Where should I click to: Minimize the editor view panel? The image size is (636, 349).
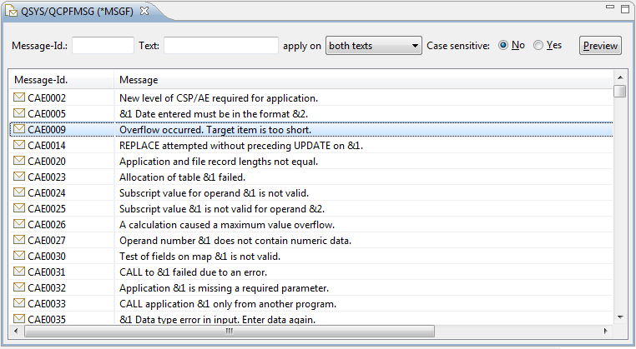tap(609, 7)
